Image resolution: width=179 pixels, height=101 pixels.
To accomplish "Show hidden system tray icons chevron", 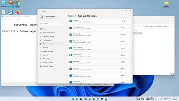I will pyautogui.click(x=156, y=99).
